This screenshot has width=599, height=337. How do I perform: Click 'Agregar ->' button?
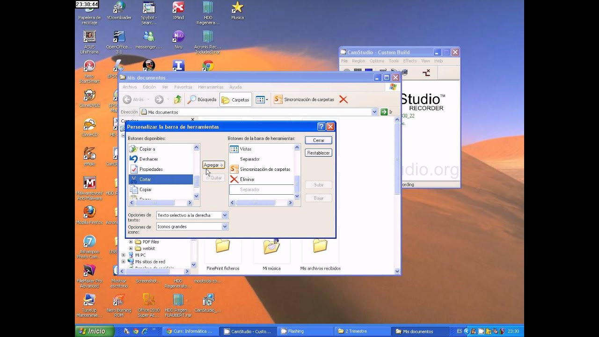(213, 165)
